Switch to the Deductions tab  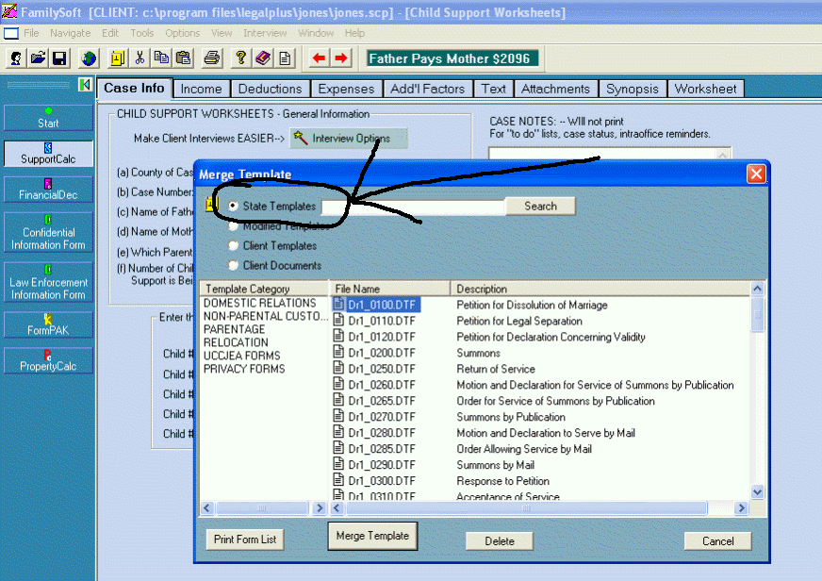coord(270,89)
